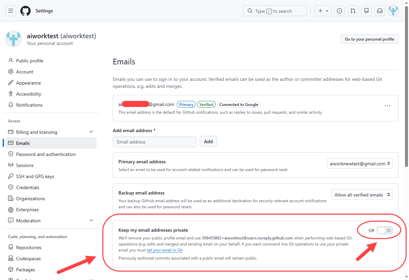This screenshot has width=409, height=280.
Task: Open the set your email in Git link
Action: pyautogui.click(x=165, y=250)
